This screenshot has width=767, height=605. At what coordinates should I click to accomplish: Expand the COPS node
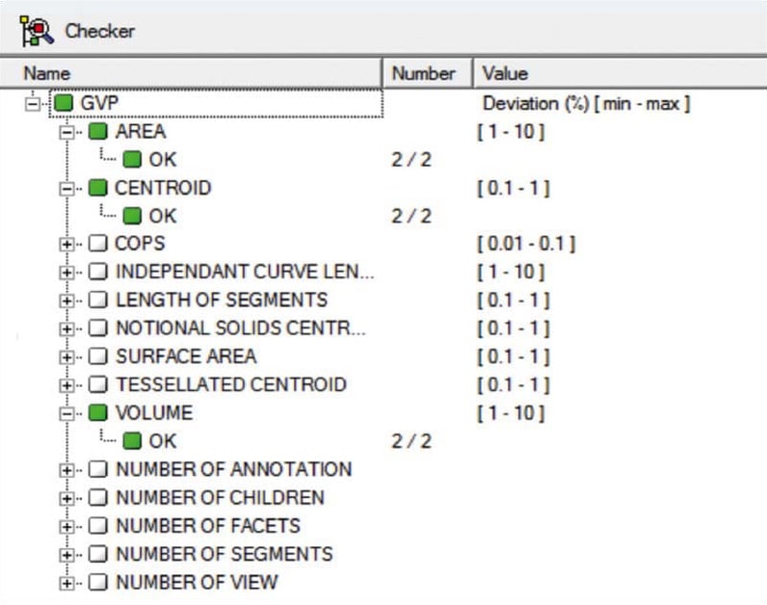tap(66, 244)
